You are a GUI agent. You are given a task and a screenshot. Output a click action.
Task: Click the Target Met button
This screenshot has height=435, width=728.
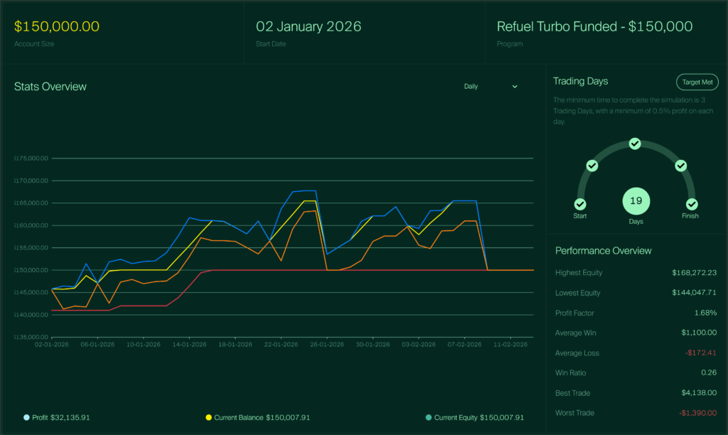[697, 82]
